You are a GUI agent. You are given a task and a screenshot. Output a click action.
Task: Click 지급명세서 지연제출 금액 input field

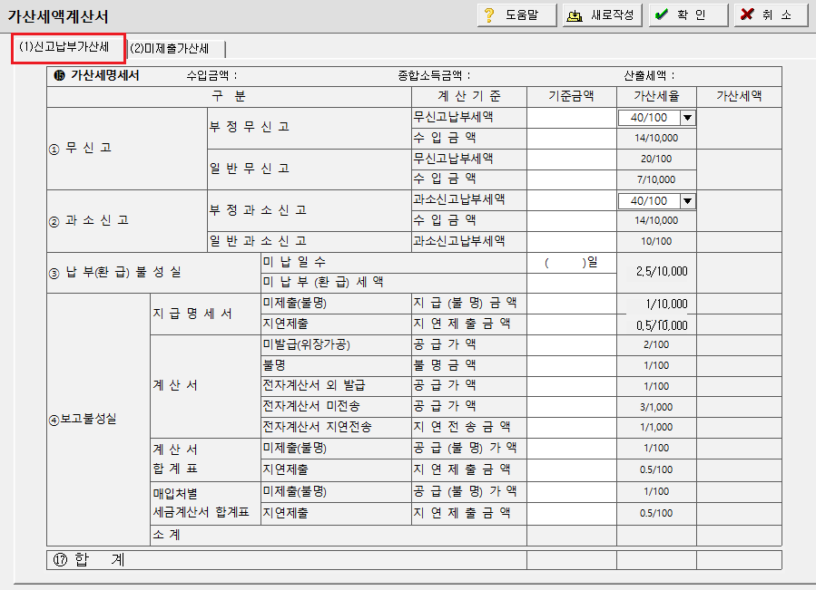(572, 324)
